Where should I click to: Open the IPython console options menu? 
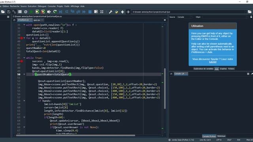coord(248,74)
